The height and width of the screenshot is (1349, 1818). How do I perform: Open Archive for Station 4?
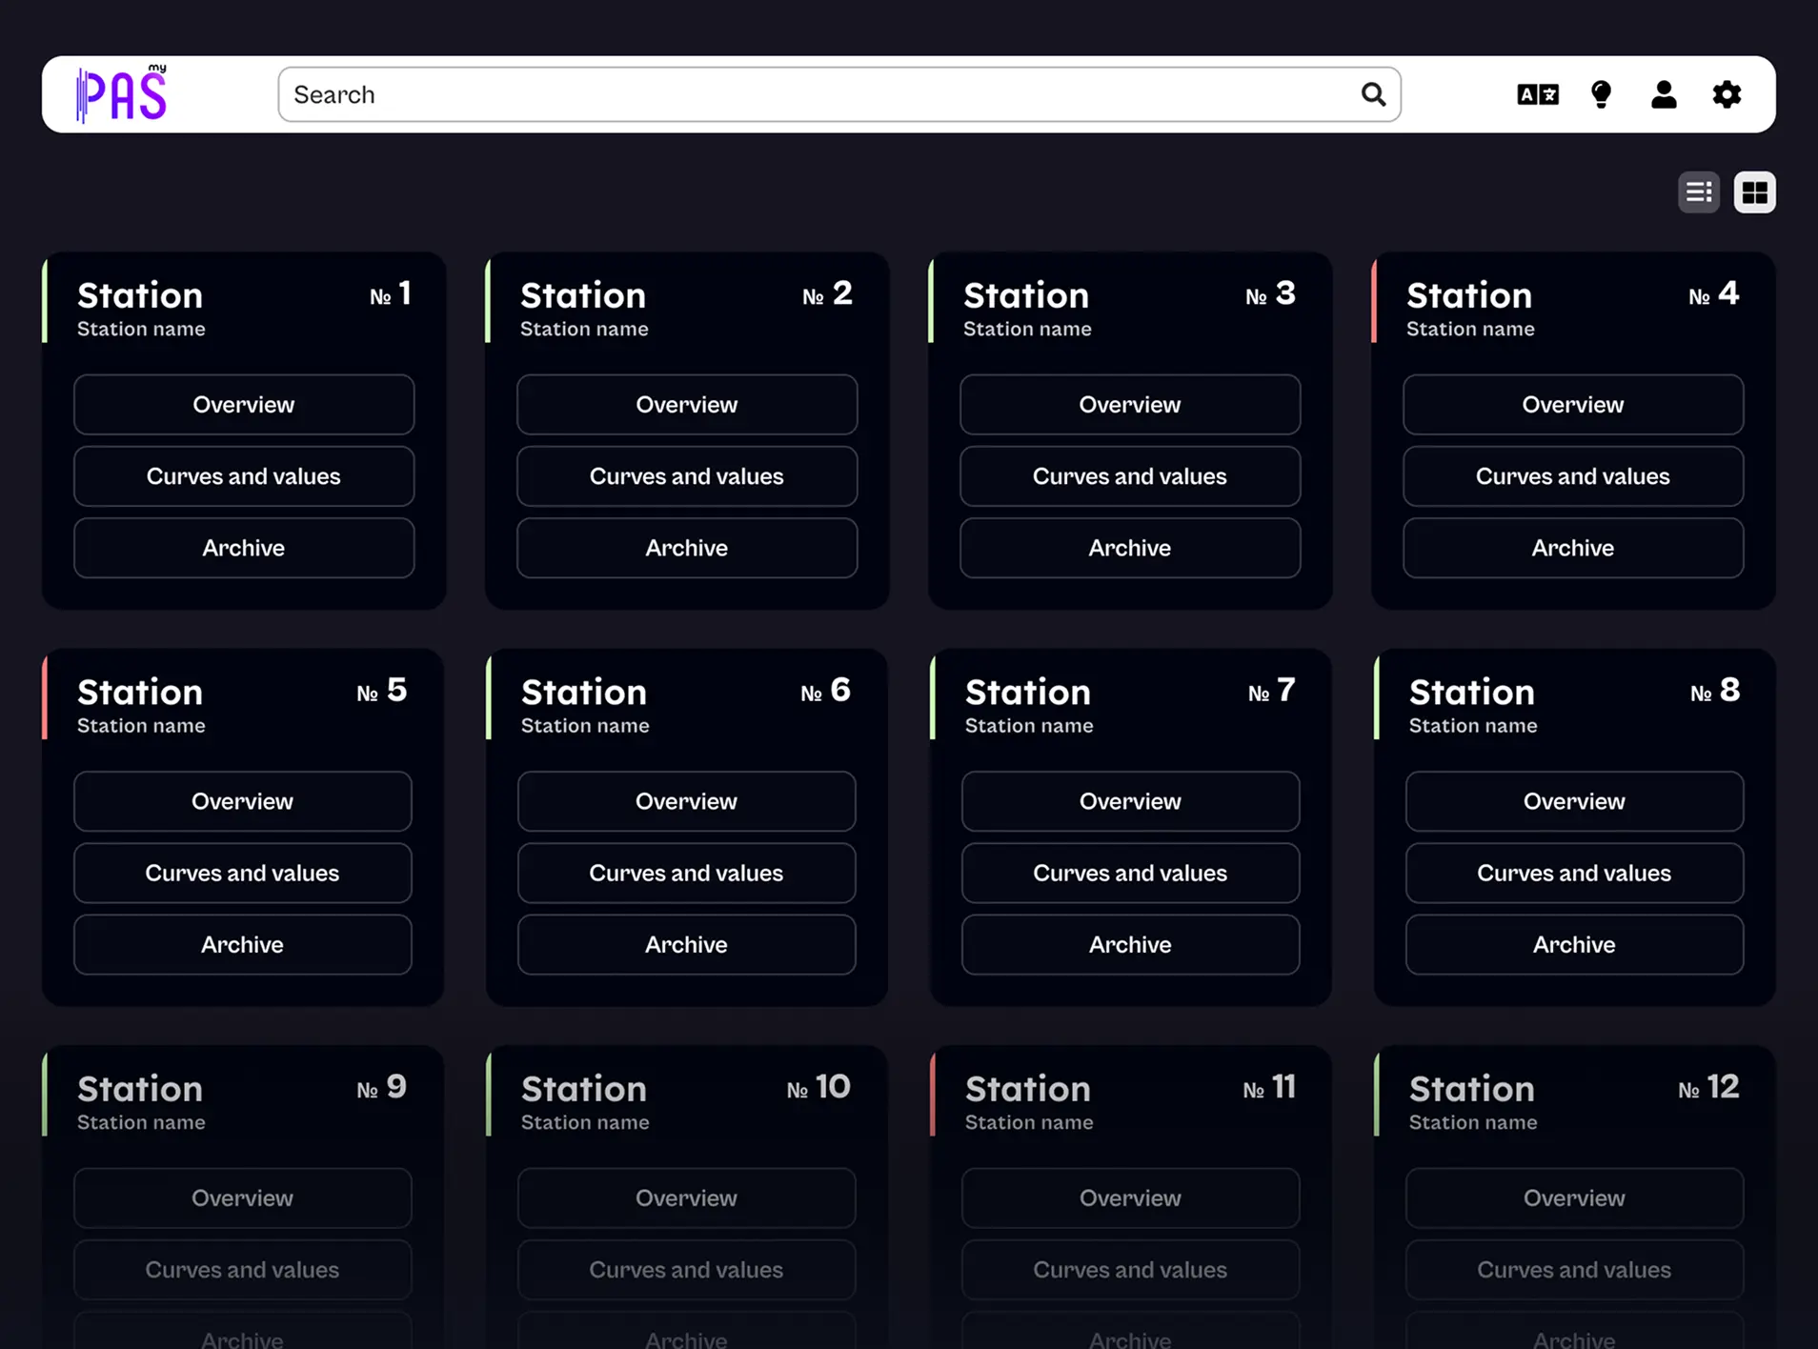(x=1573, y=548)
